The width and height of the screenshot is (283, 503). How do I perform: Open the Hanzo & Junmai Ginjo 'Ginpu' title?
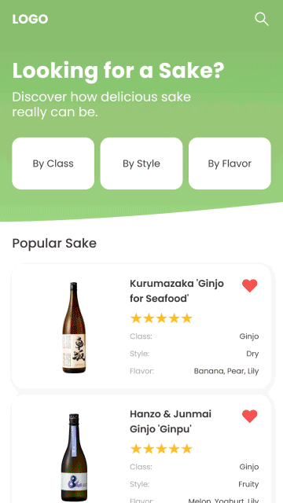tap(171, 421)
